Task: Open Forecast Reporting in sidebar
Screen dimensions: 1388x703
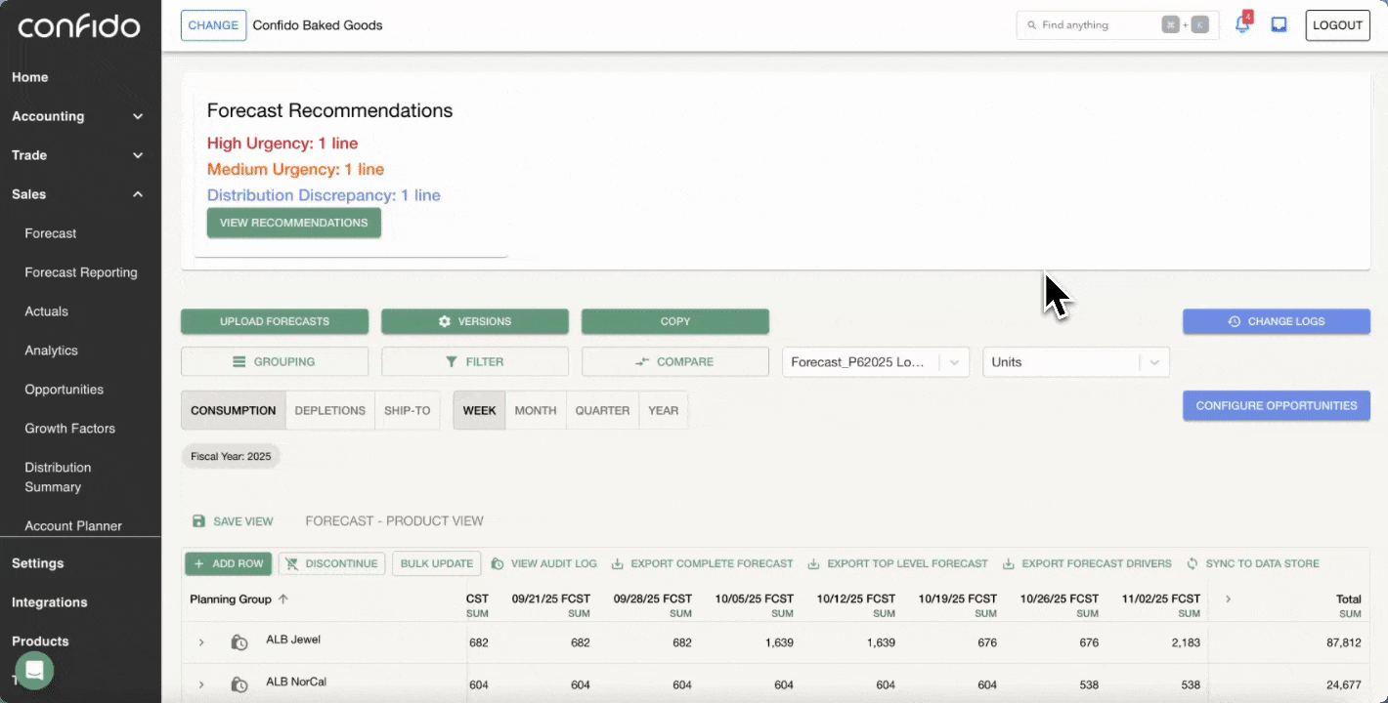Action: pos(81,272)
